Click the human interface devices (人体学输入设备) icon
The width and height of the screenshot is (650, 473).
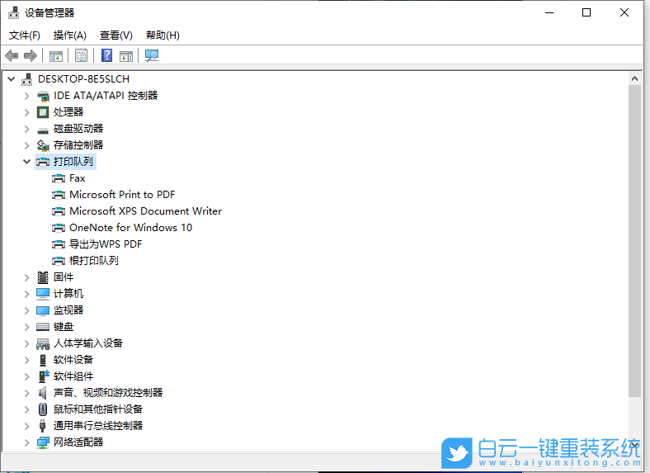43,343
